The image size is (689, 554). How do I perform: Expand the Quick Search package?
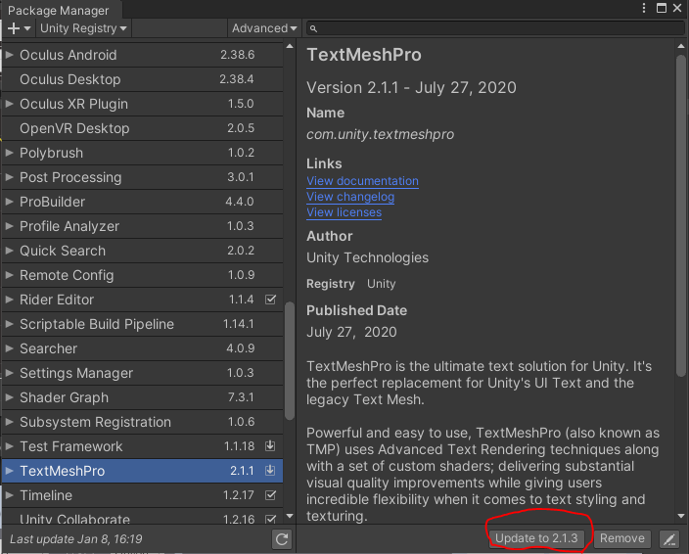(x=9, y=251)
